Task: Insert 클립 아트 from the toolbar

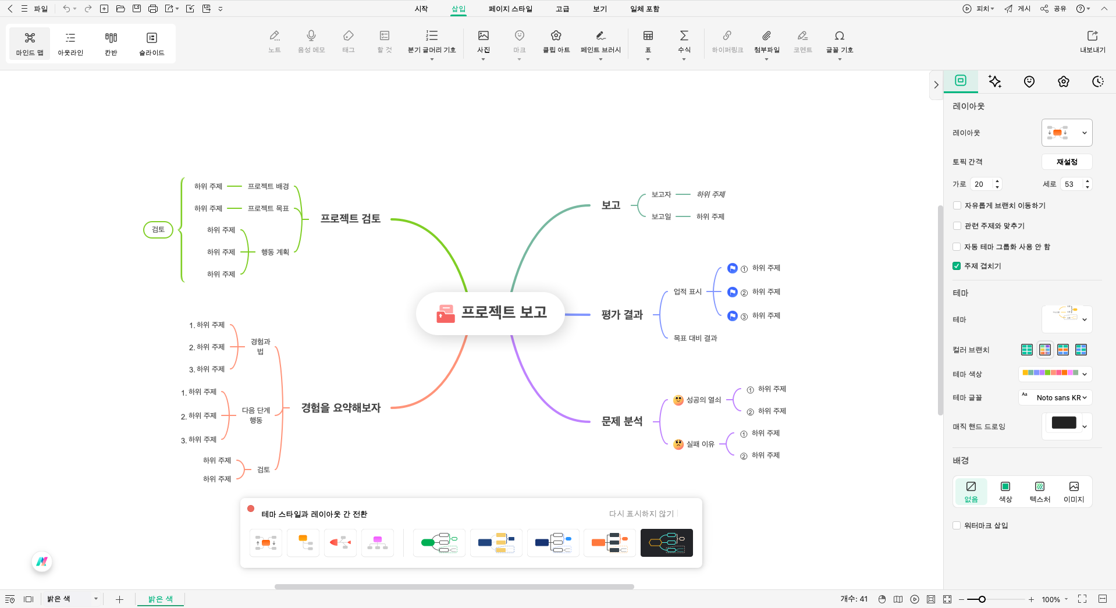Action: coord(555,43)
